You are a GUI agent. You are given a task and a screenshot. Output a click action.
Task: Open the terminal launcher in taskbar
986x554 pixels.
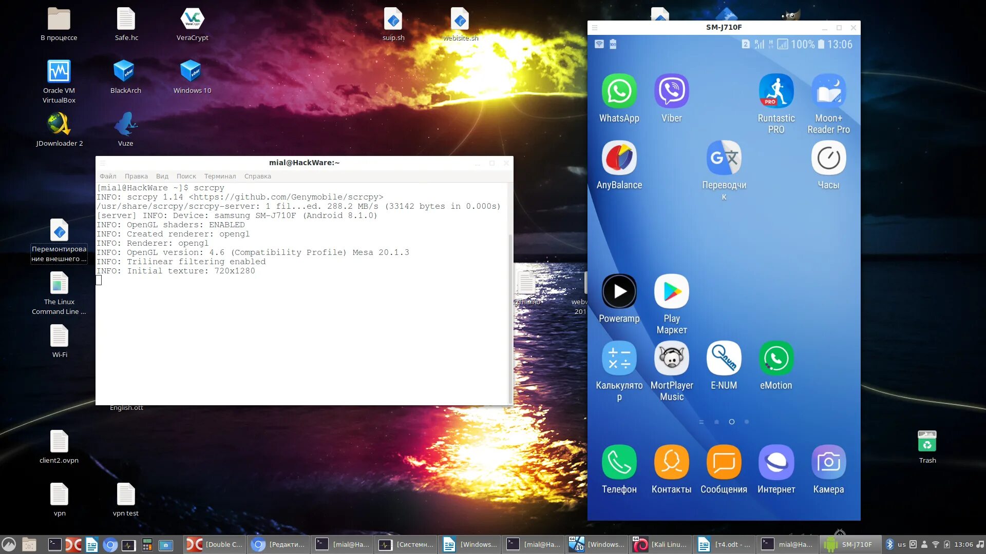pos(54,545)
